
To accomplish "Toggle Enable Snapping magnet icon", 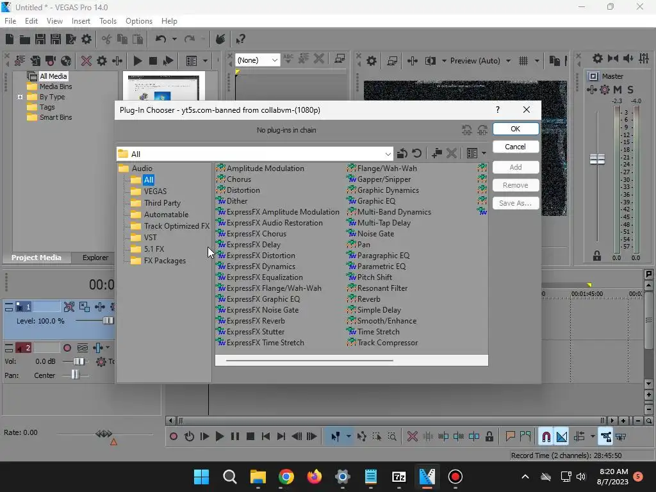I will point(546,437).
